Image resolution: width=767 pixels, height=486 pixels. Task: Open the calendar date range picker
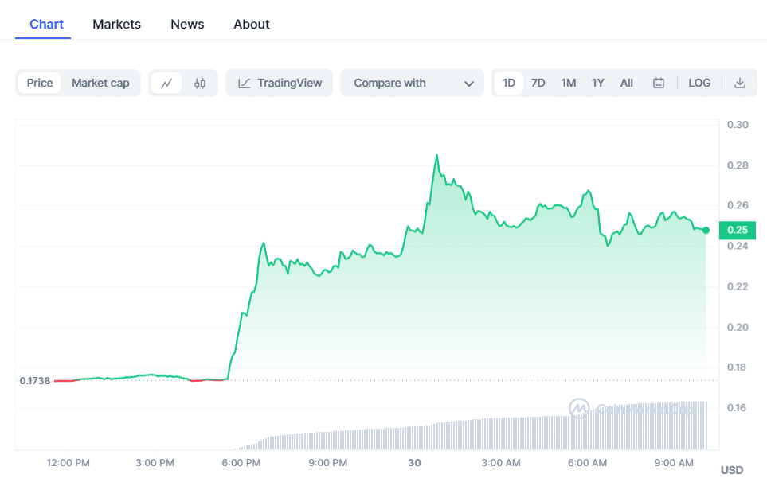point(659,83)
